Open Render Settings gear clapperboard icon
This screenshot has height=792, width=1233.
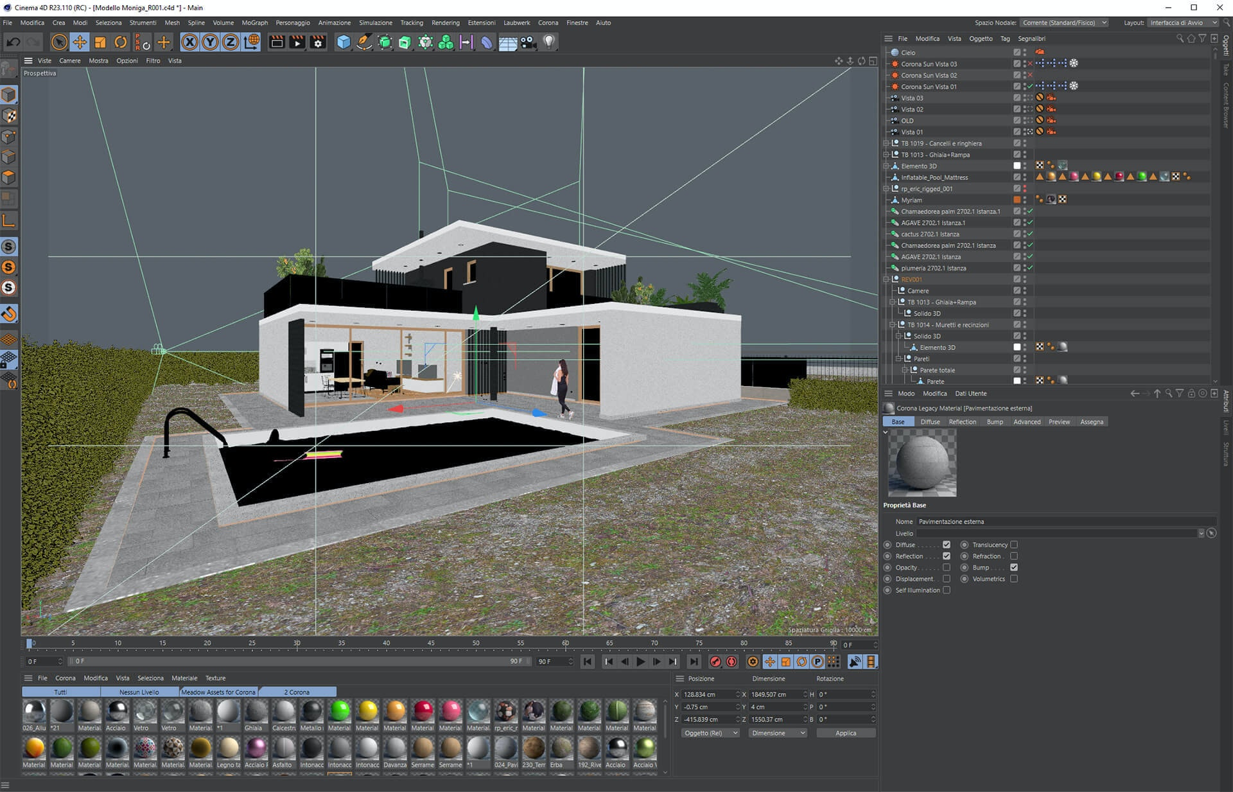(318, 42)
